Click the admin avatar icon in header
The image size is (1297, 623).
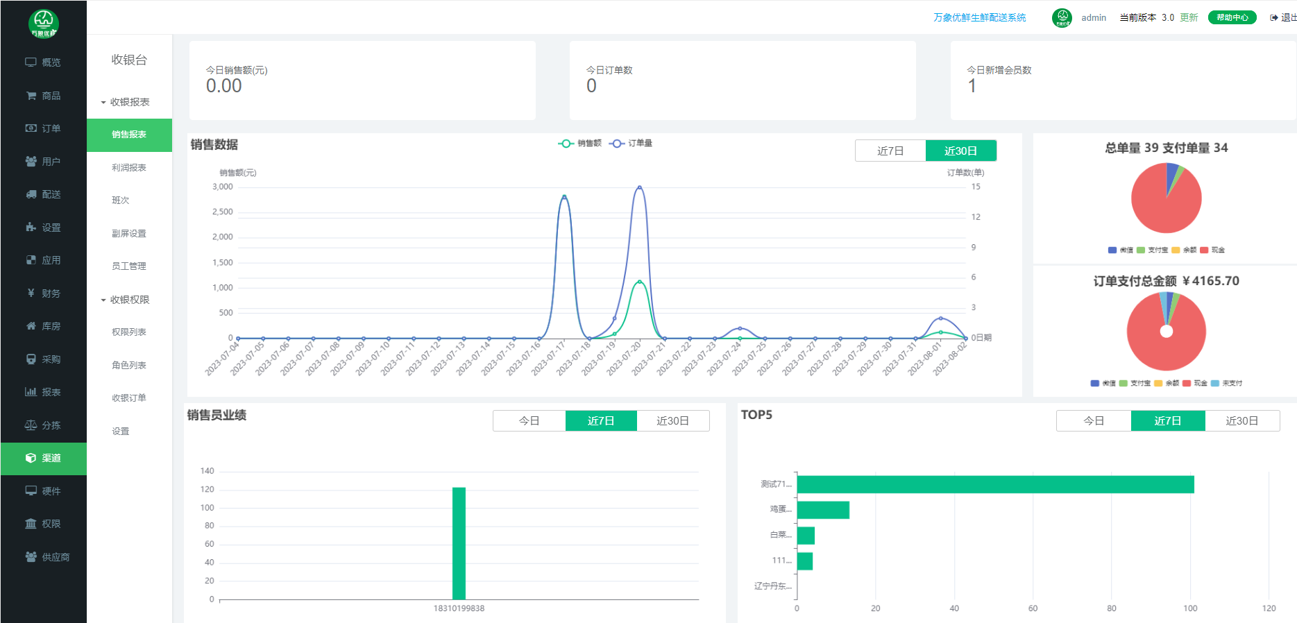(1062, 18)
